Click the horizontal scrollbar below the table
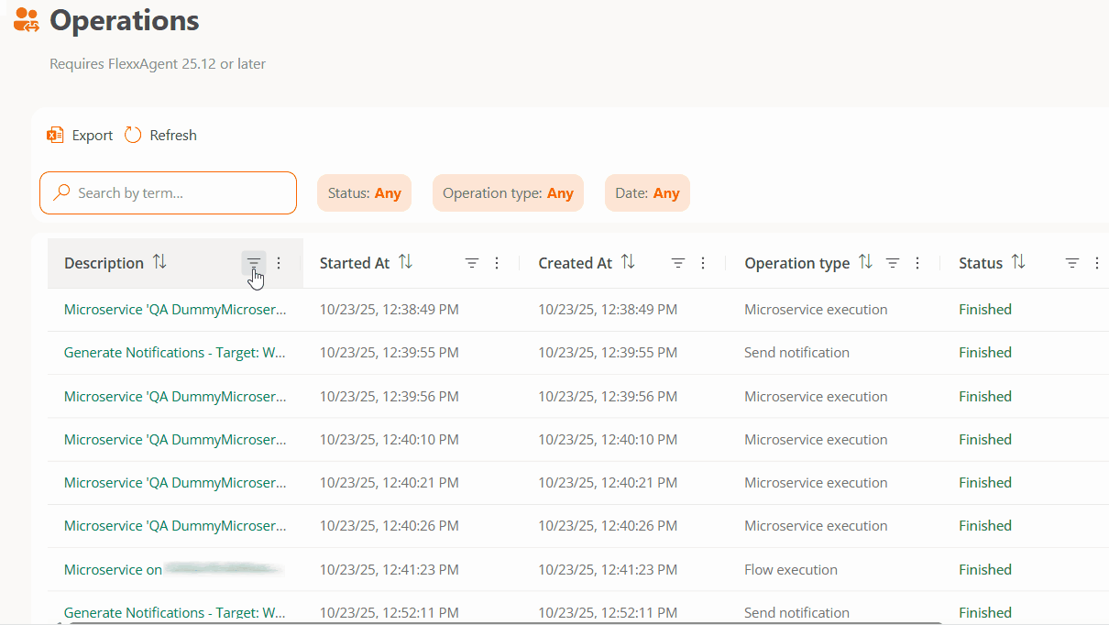The width and height of the screenshot is (1109, 625). tap(550, 622)
